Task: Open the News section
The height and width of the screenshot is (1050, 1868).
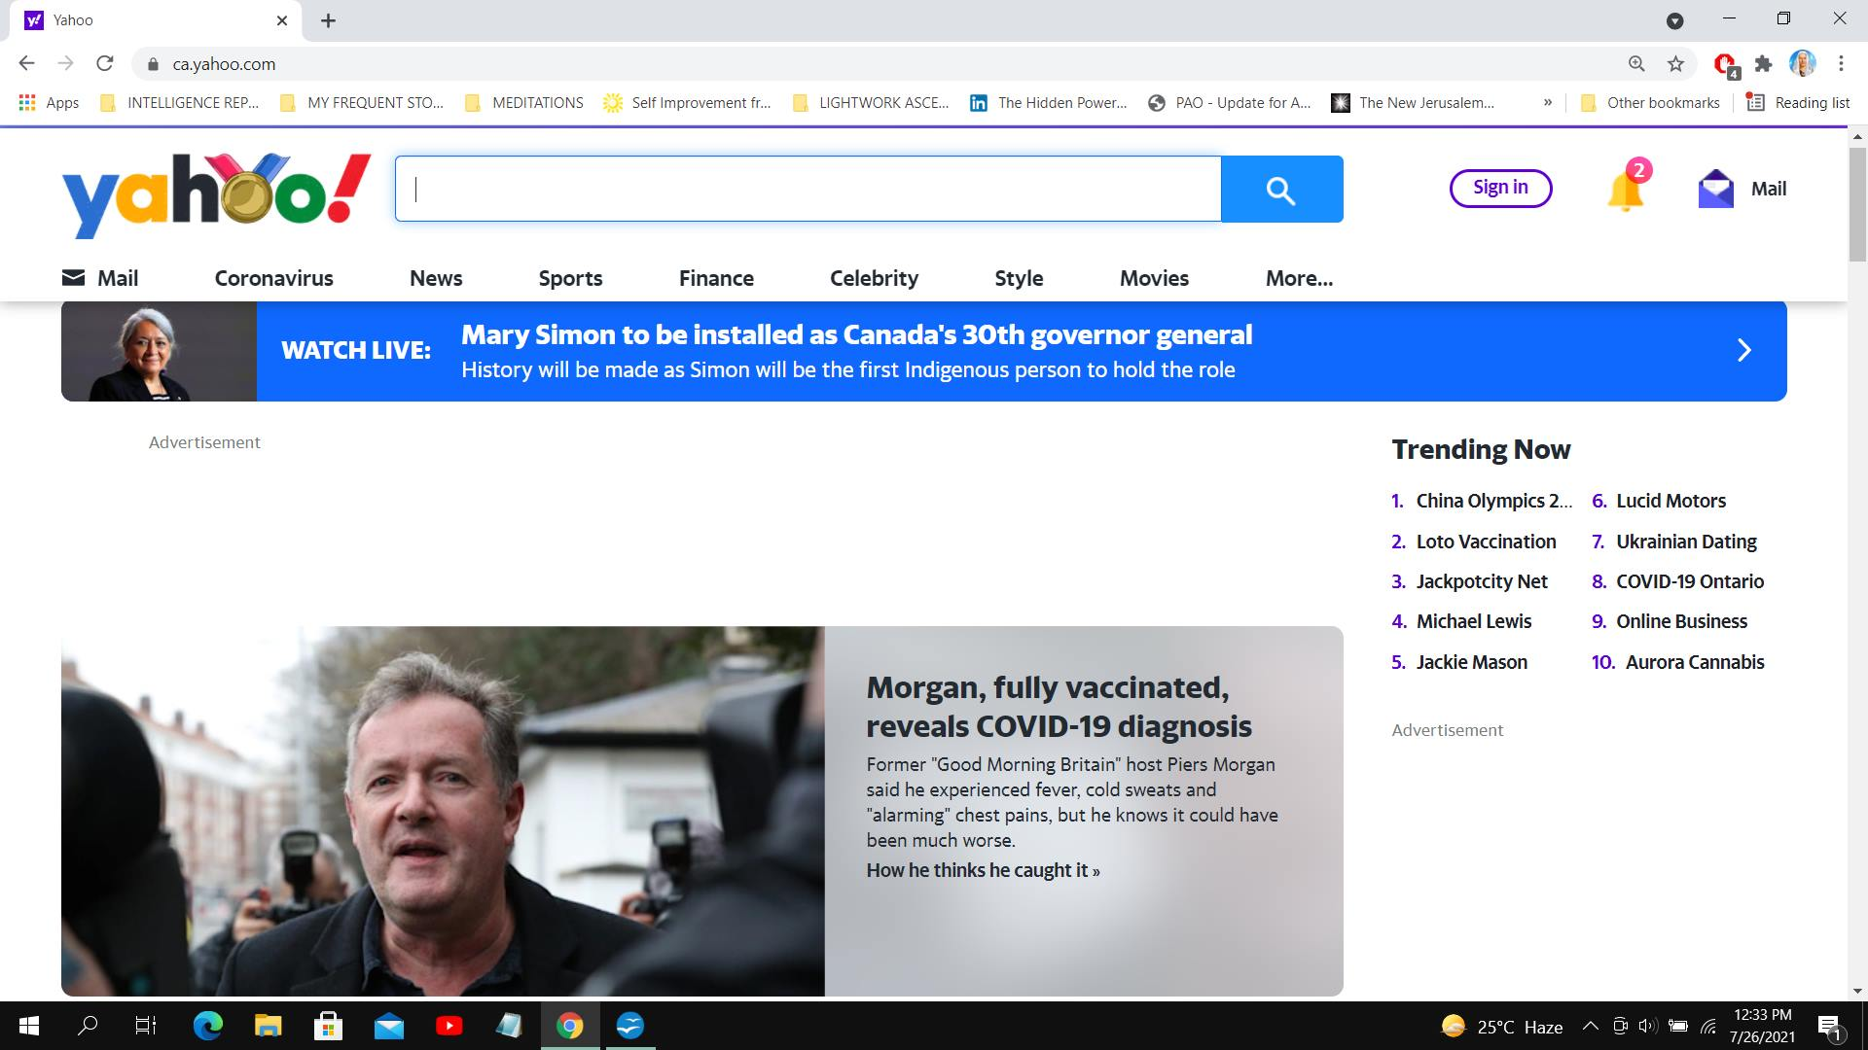Action: pos(436,278)
